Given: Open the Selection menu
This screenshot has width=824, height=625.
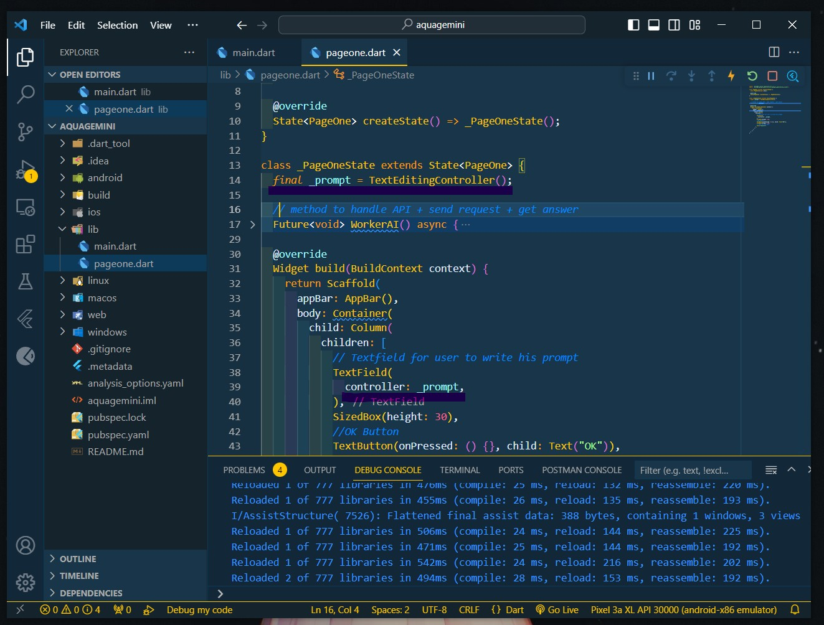Looking at the screenshot, I should 117,25.
